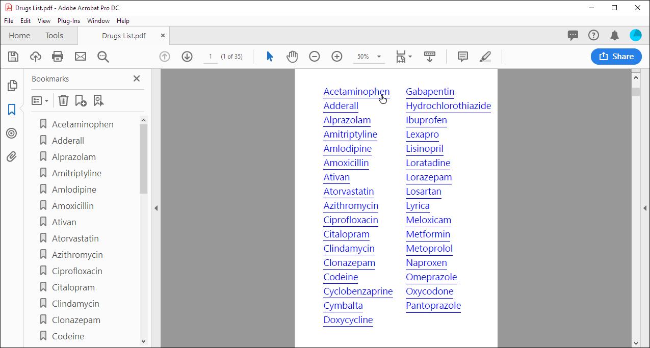Viewport: 650px width, 348px height.
Task: Switch to the Tools tab
Action: [54, 36]
